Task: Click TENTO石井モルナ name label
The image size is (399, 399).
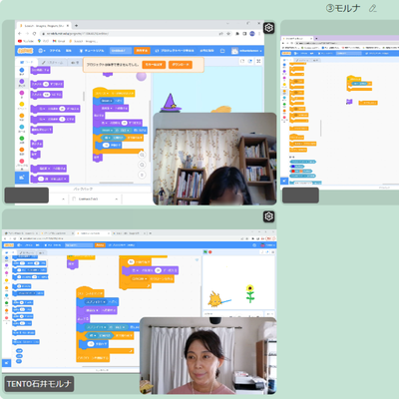Action: point(39,384)
